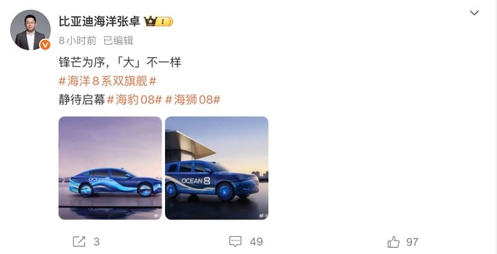Click the post text 锋芒为序
Image resolution: width=497 pixels, height=254 pixels.
[x=82, y=62]
